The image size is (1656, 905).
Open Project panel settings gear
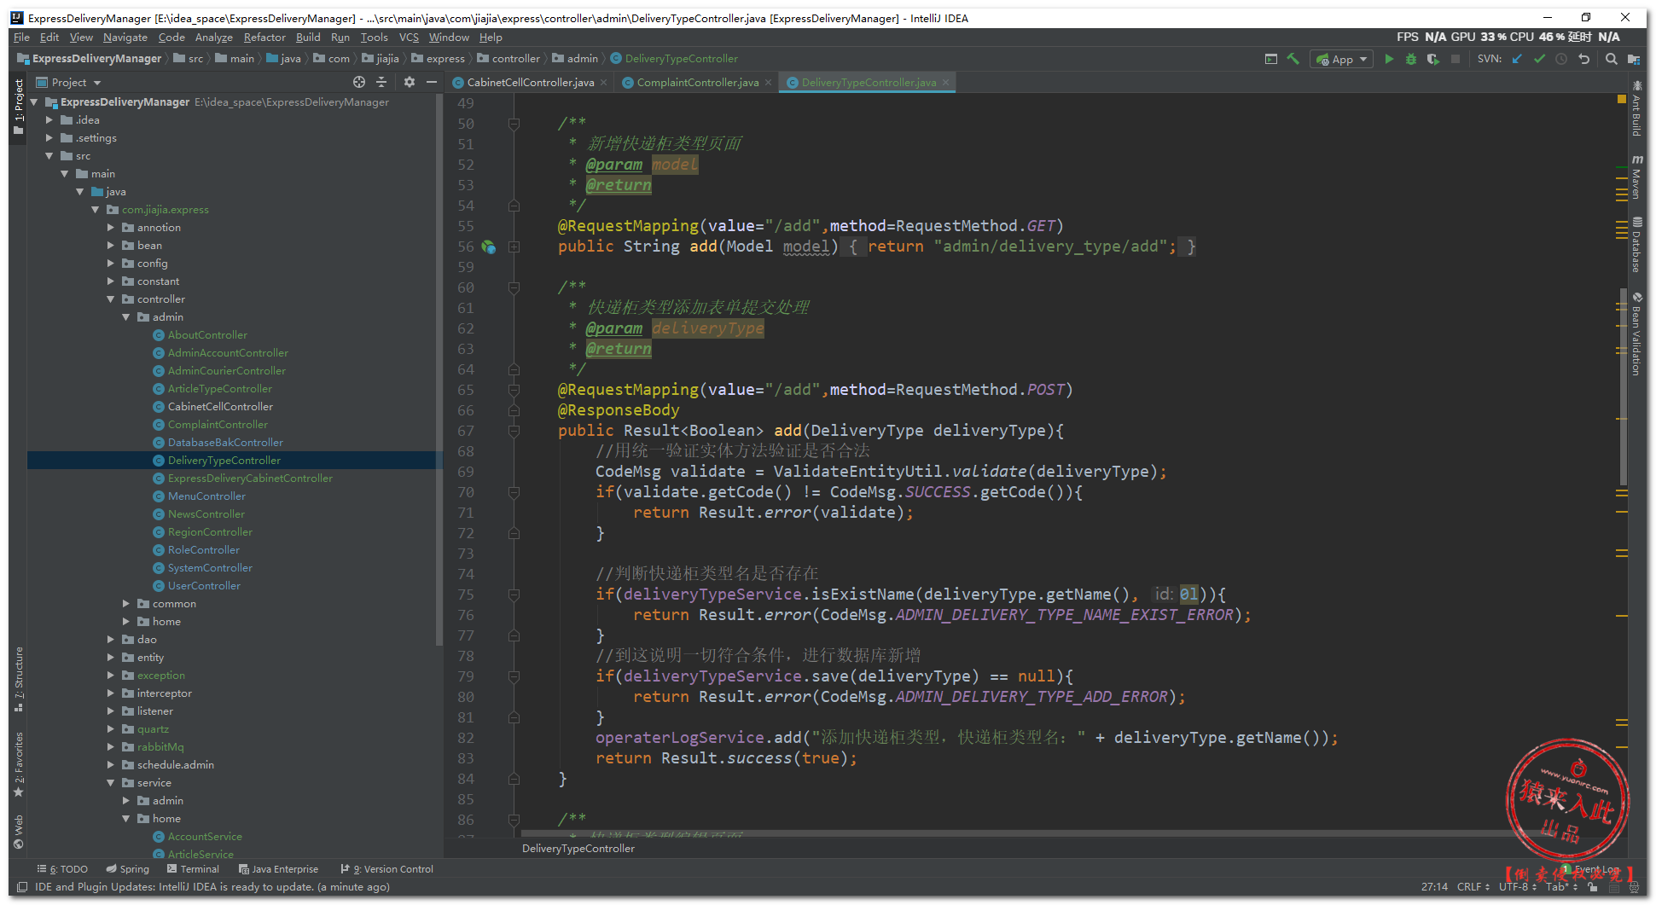410,82
